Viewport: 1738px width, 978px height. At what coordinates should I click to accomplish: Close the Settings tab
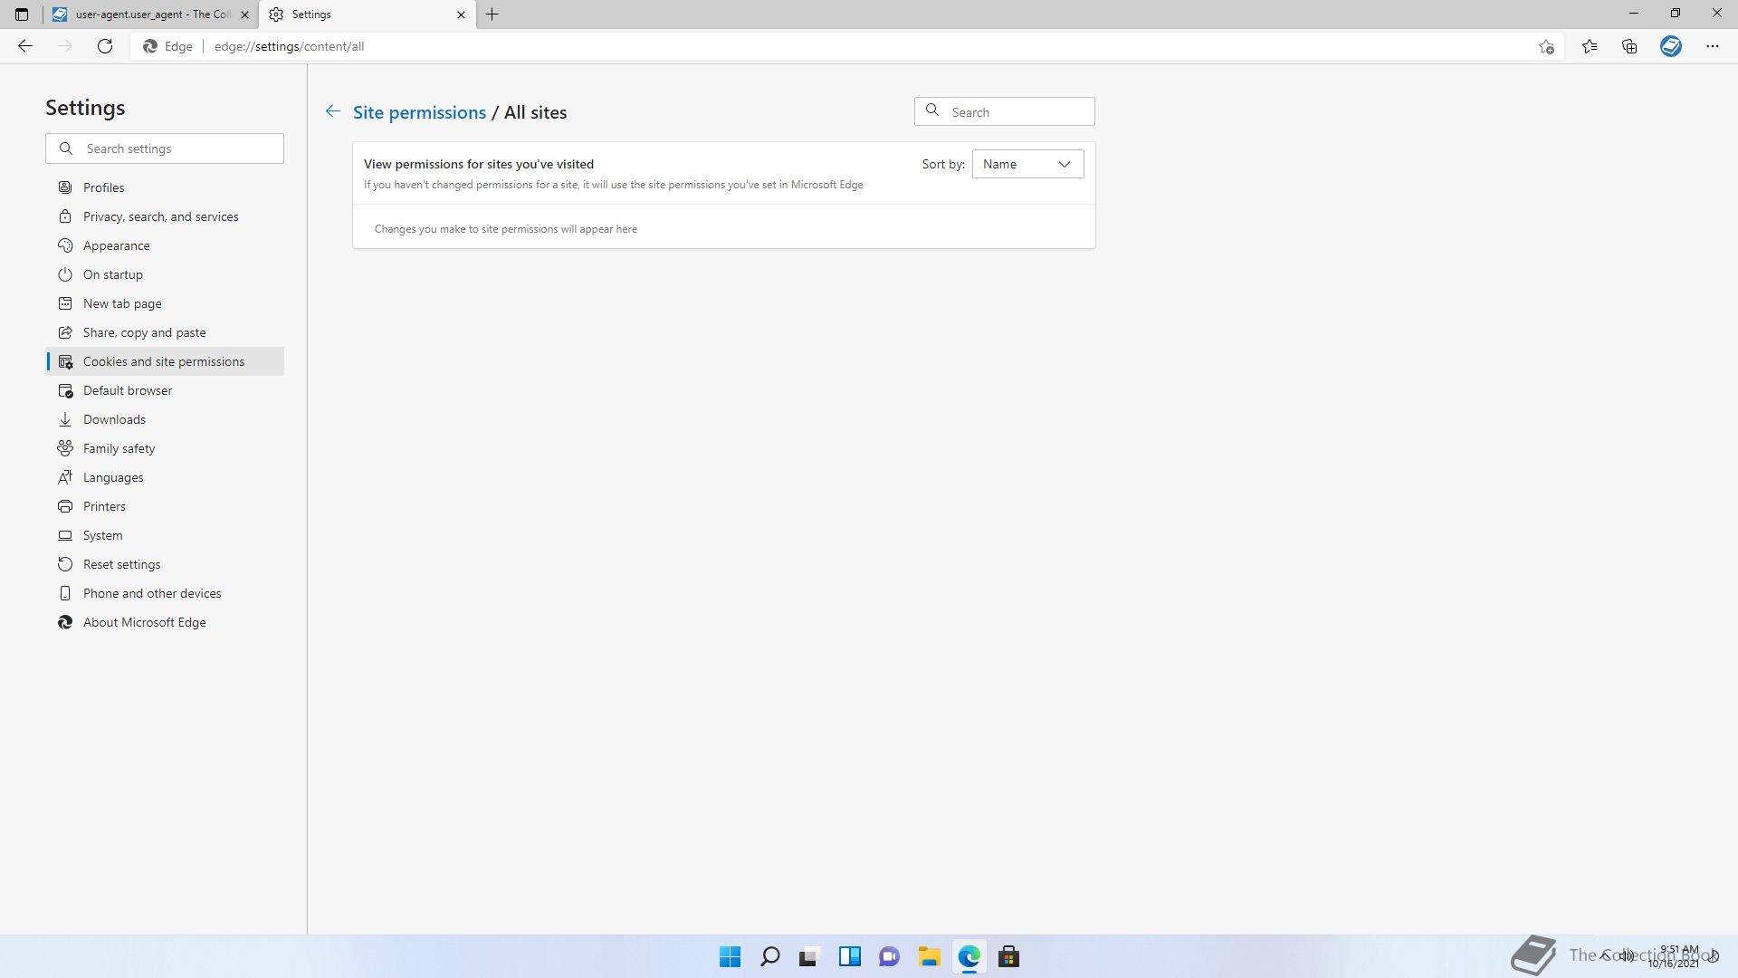pos(461,14)
